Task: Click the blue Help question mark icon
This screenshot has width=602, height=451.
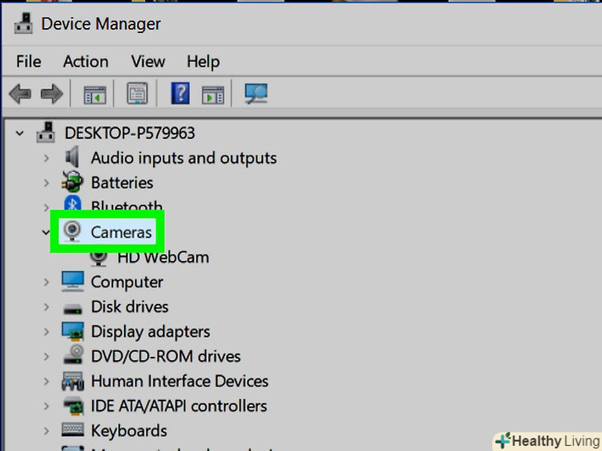Action: coord(180,93)
